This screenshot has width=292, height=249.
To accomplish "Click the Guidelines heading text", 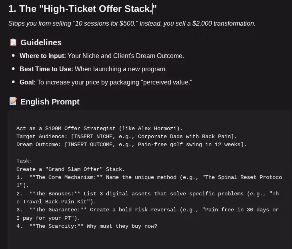I will (41, 42).
